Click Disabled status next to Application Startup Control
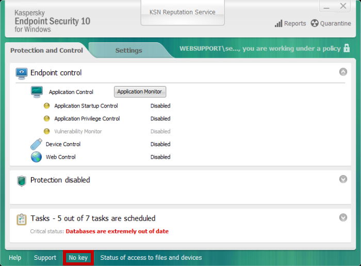This screenshot has width=361, height=266. [160, 106]
